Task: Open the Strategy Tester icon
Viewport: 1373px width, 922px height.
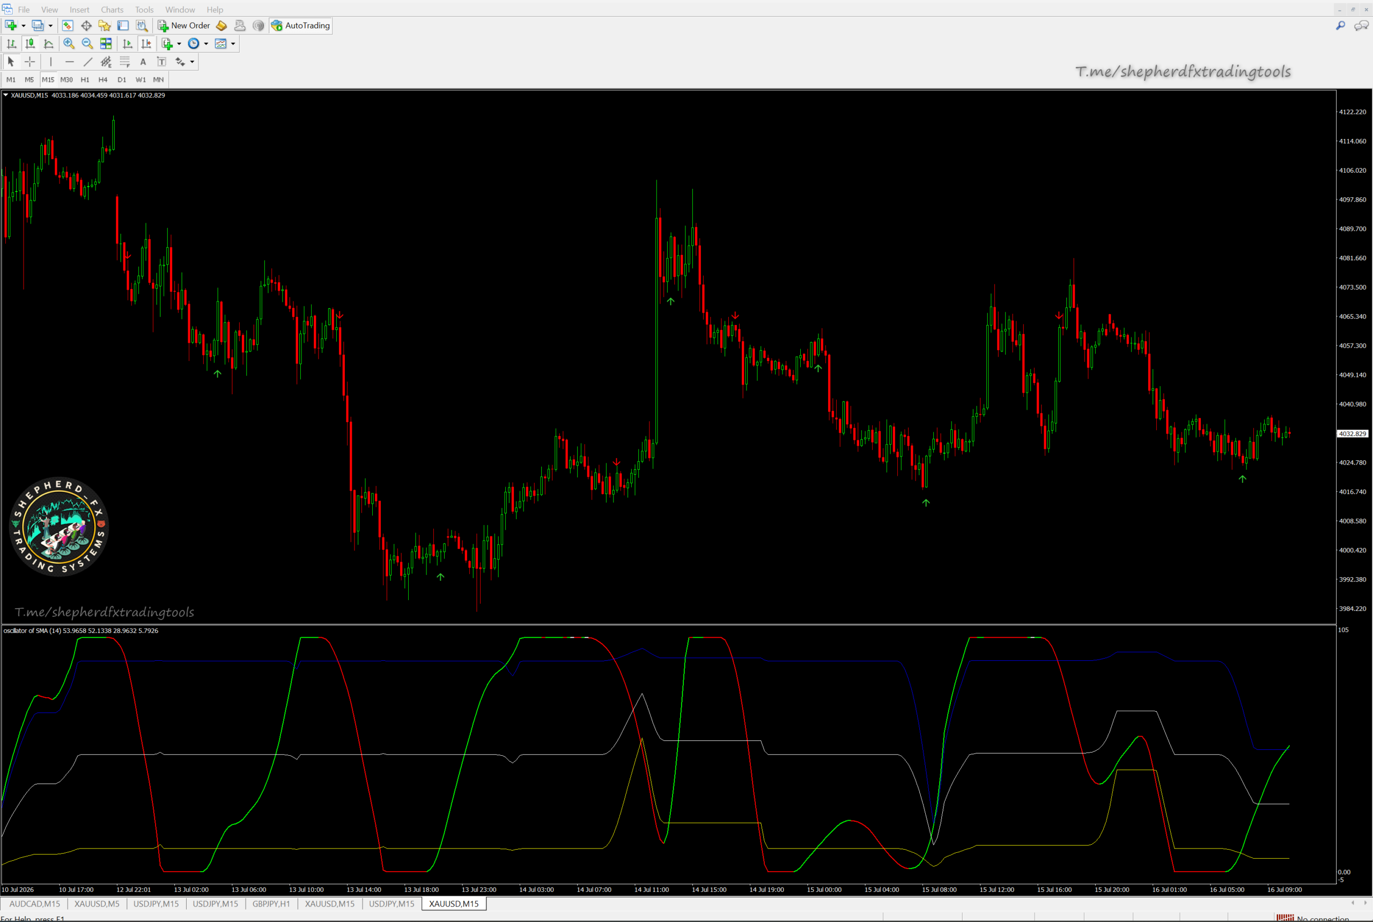Action: click(x=142, y=25)
